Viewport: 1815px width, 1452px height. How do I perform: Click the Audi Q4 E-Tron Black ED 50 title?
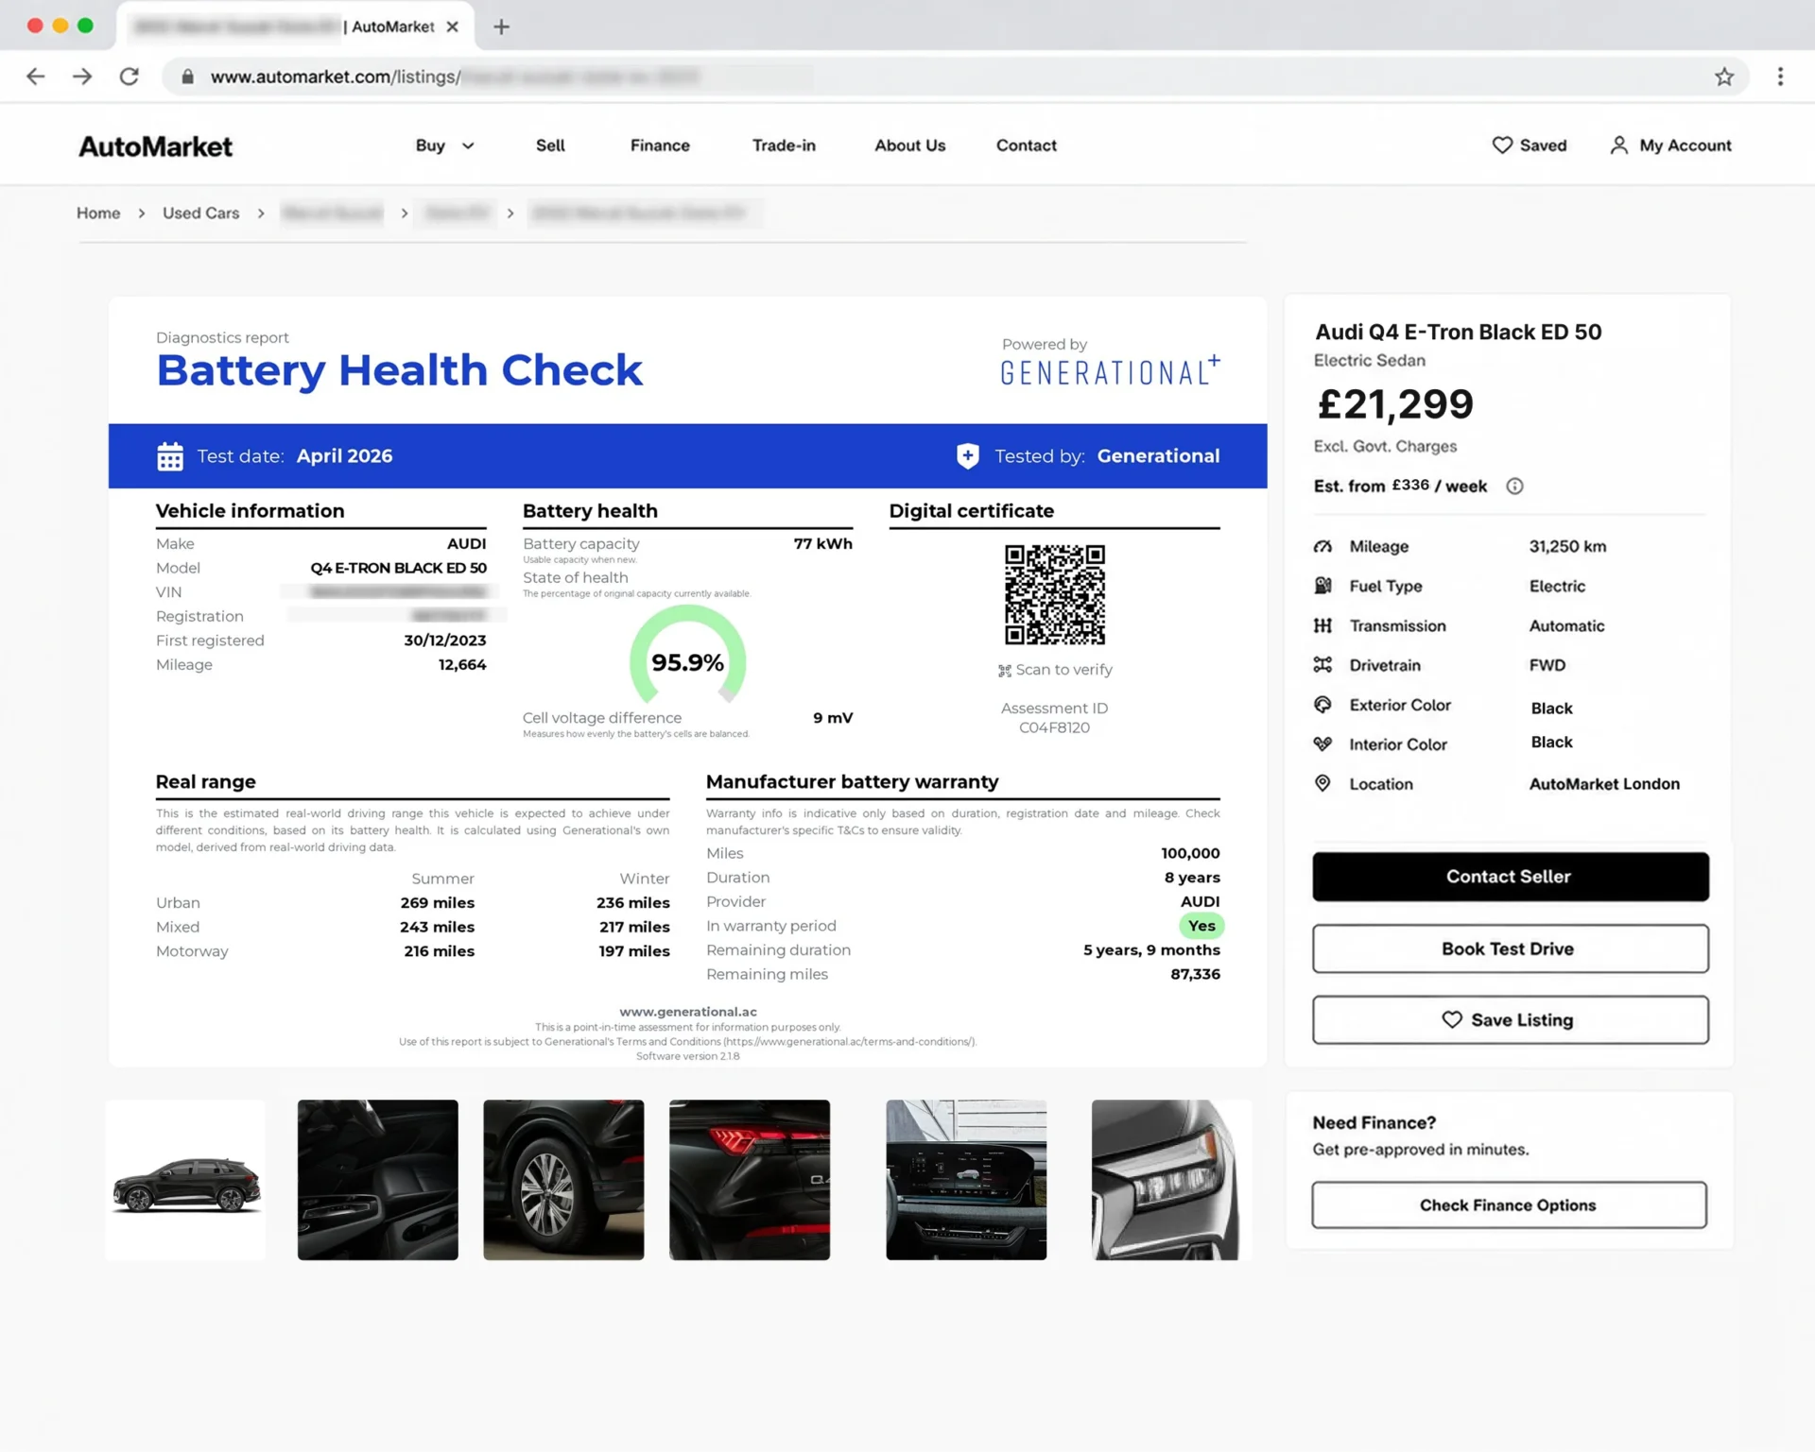(x=1458, y=333)
